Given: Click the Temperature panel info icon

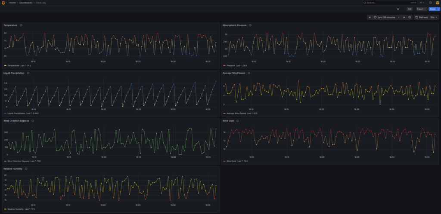Looking at the screenshot, I should 21,25.
